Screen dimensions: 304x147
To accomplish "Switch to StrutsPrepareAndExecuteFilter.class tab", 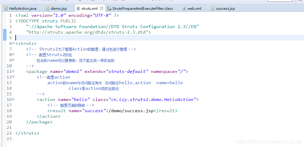I will [x=140, y=9].
